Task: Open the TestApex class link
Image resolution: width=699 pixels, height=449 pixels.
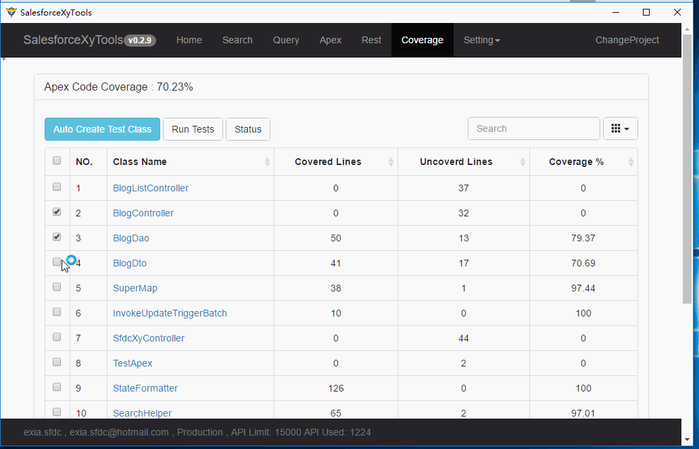Action: pyautogui.click(x=132, y=363)
